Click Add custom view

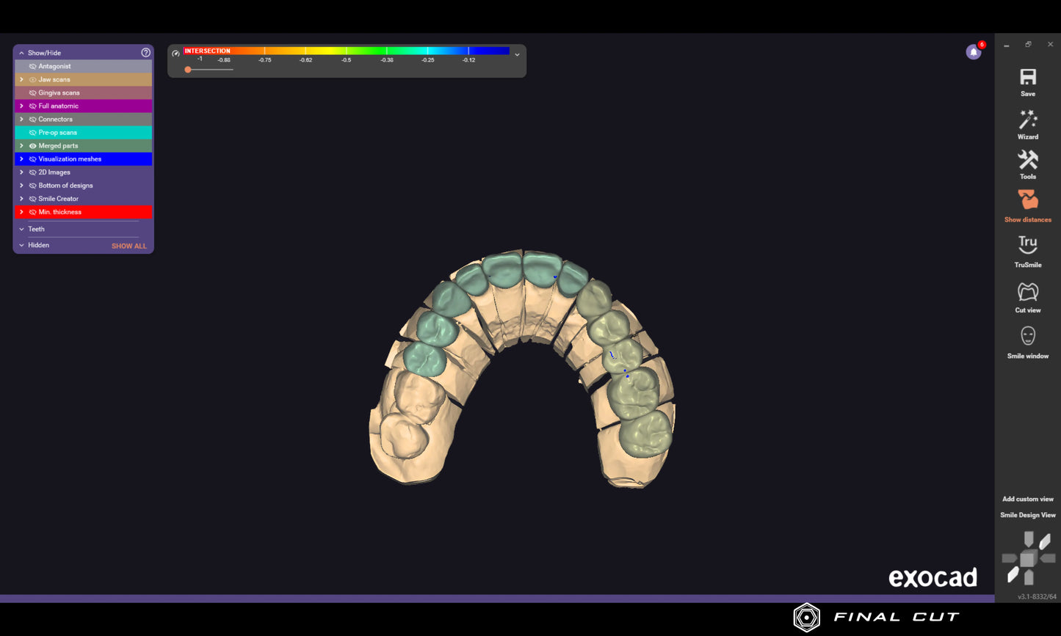pyautogui.click(x=1027, y=499)
